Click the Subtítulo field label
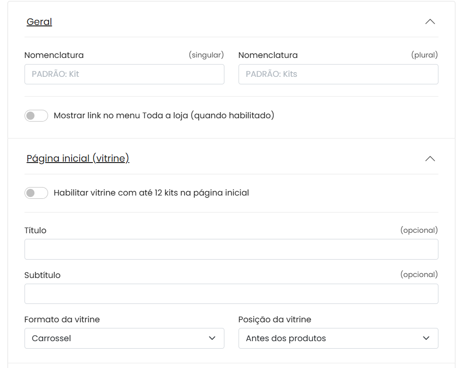Viewport: 462px width, 368px height. [x=42, y=275]
